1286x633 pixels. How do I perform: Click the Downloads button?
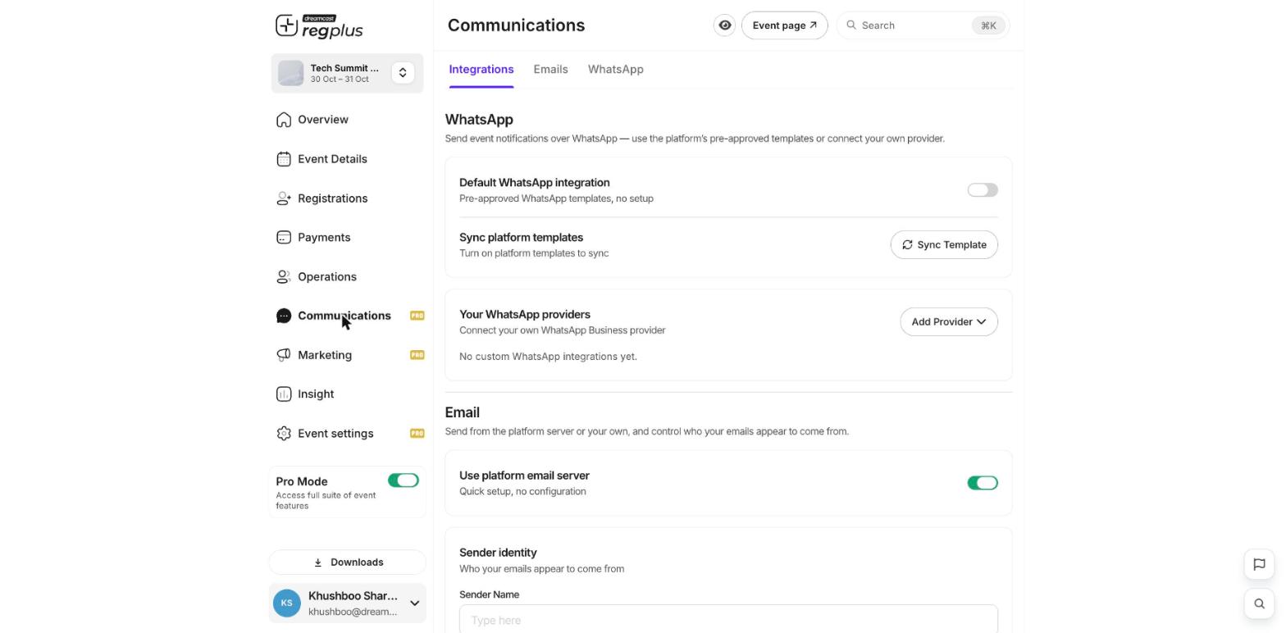coord(348,562)
